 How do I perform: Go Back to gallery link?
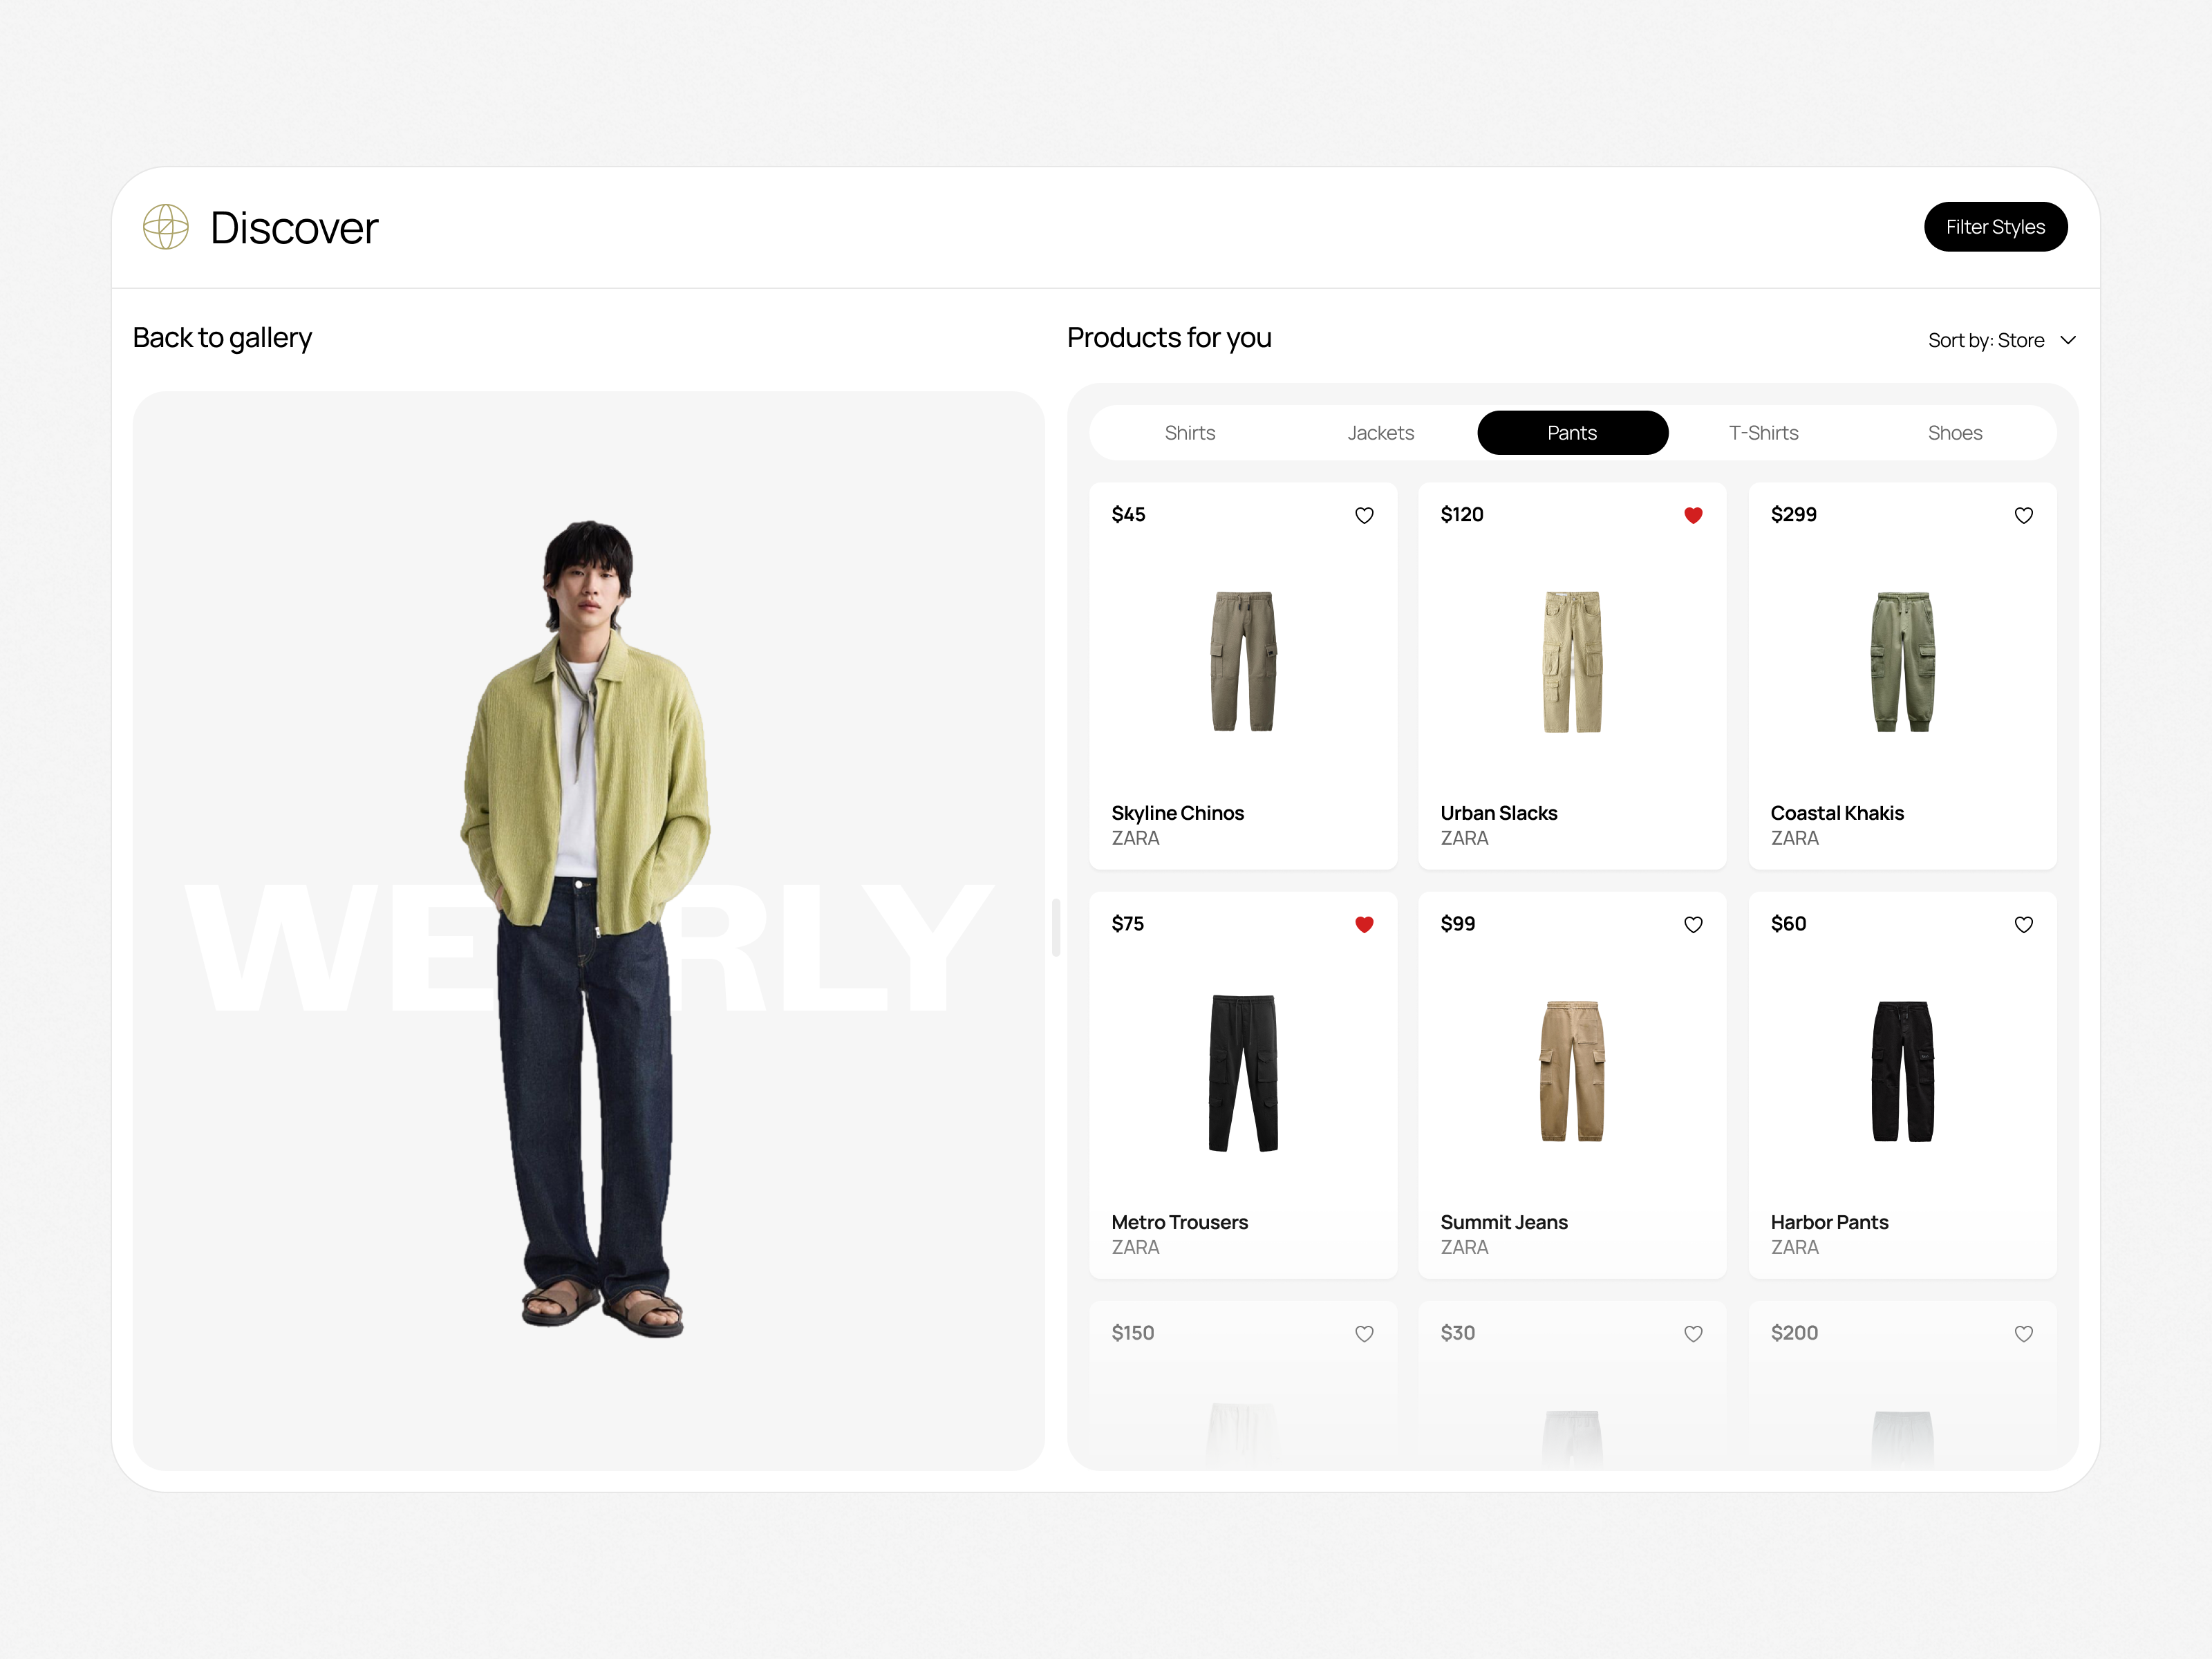click(x=222, y=338)
